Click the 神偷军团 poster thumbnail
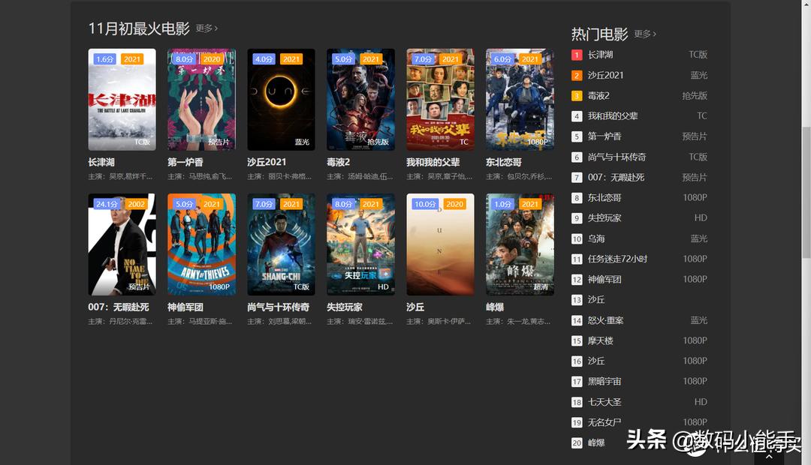 point(200,244)
